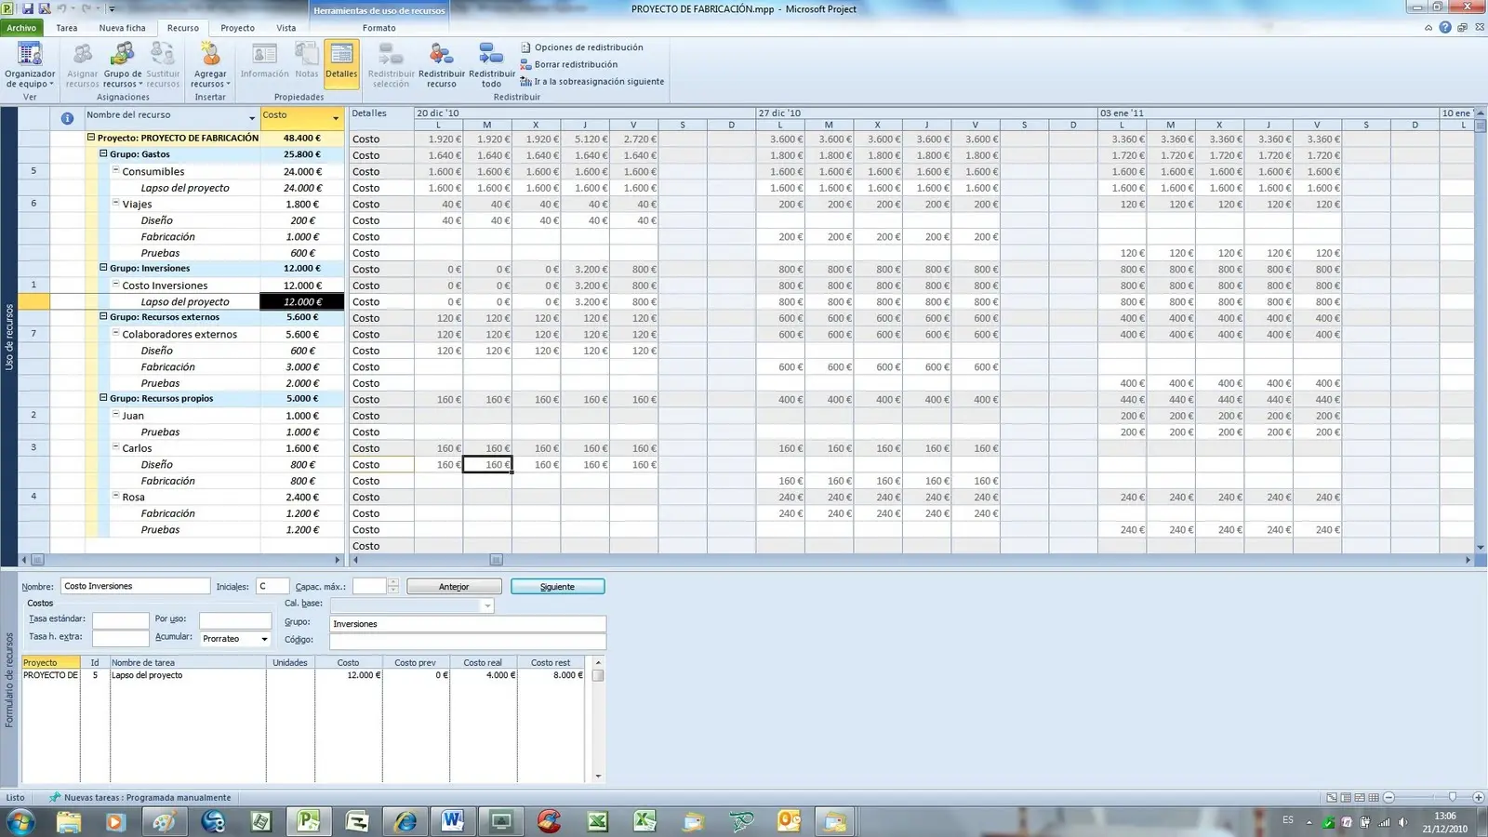Open the Windows Start menu
The height and width of the screenshot is (837, 1488).
pyautogui.click(x=20, y=821)
